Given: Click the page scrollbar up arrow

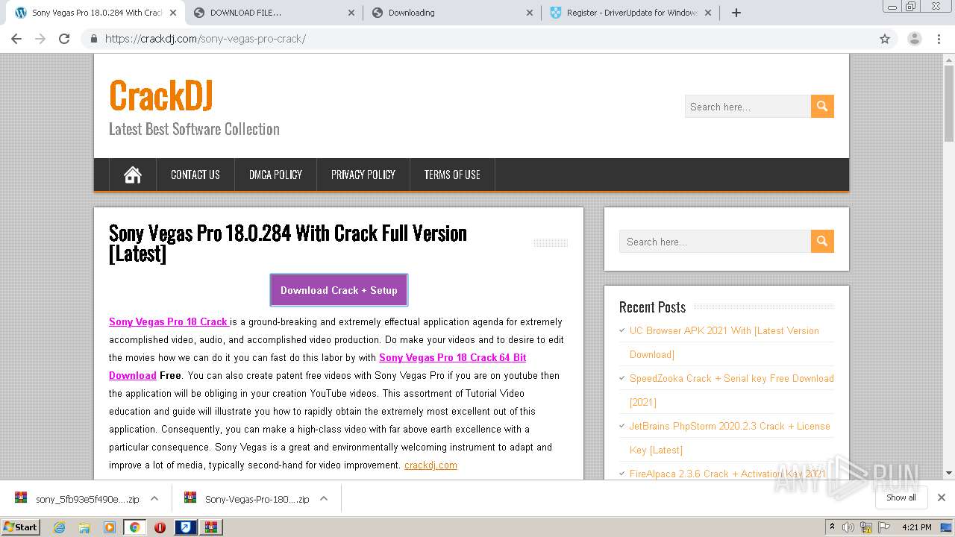Looking at the screenshot, I should point(948,59).
